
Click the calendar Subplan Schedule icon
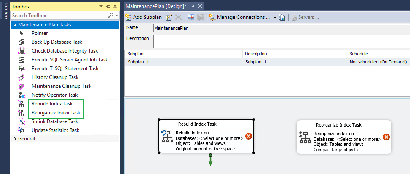190,17
